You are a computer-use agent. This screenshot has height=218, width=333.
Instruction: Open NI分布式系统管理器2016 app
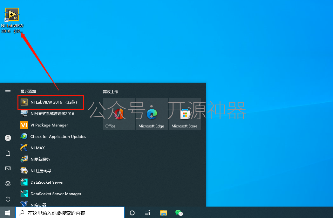[x=51, y=114]
